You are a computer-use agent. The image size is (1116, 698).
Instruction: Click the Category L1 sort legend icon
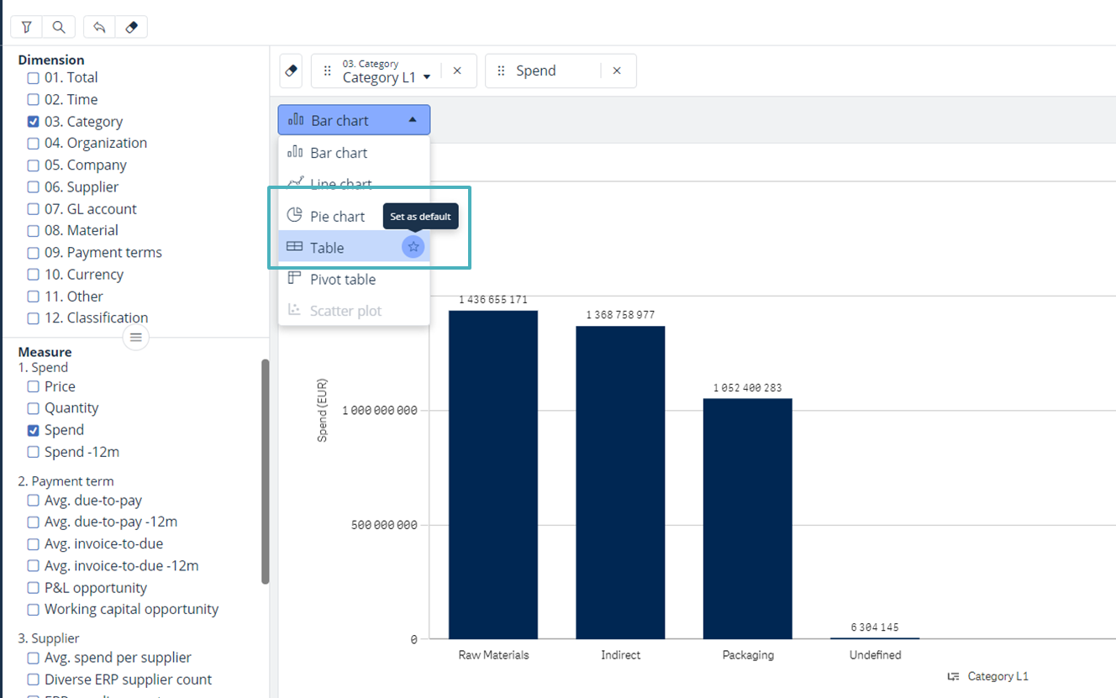point(953,676)
